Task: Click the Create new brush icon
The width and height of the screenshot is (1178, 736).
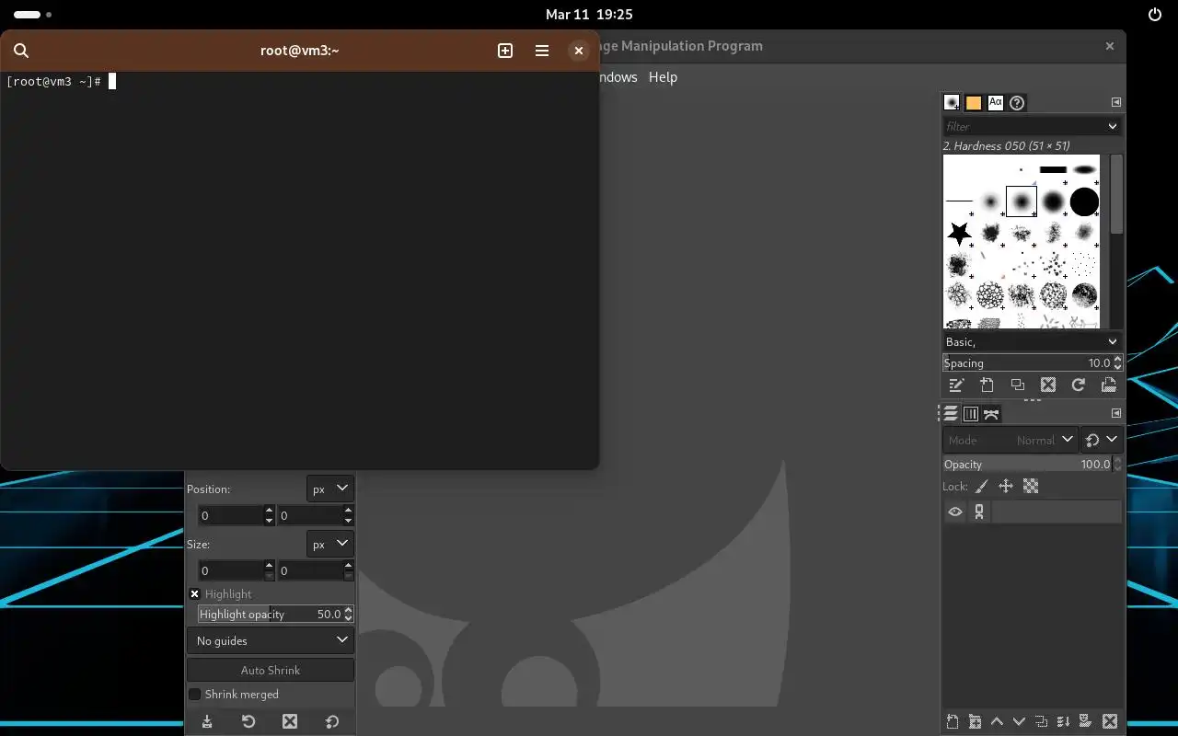Action: tap(987, 385)
